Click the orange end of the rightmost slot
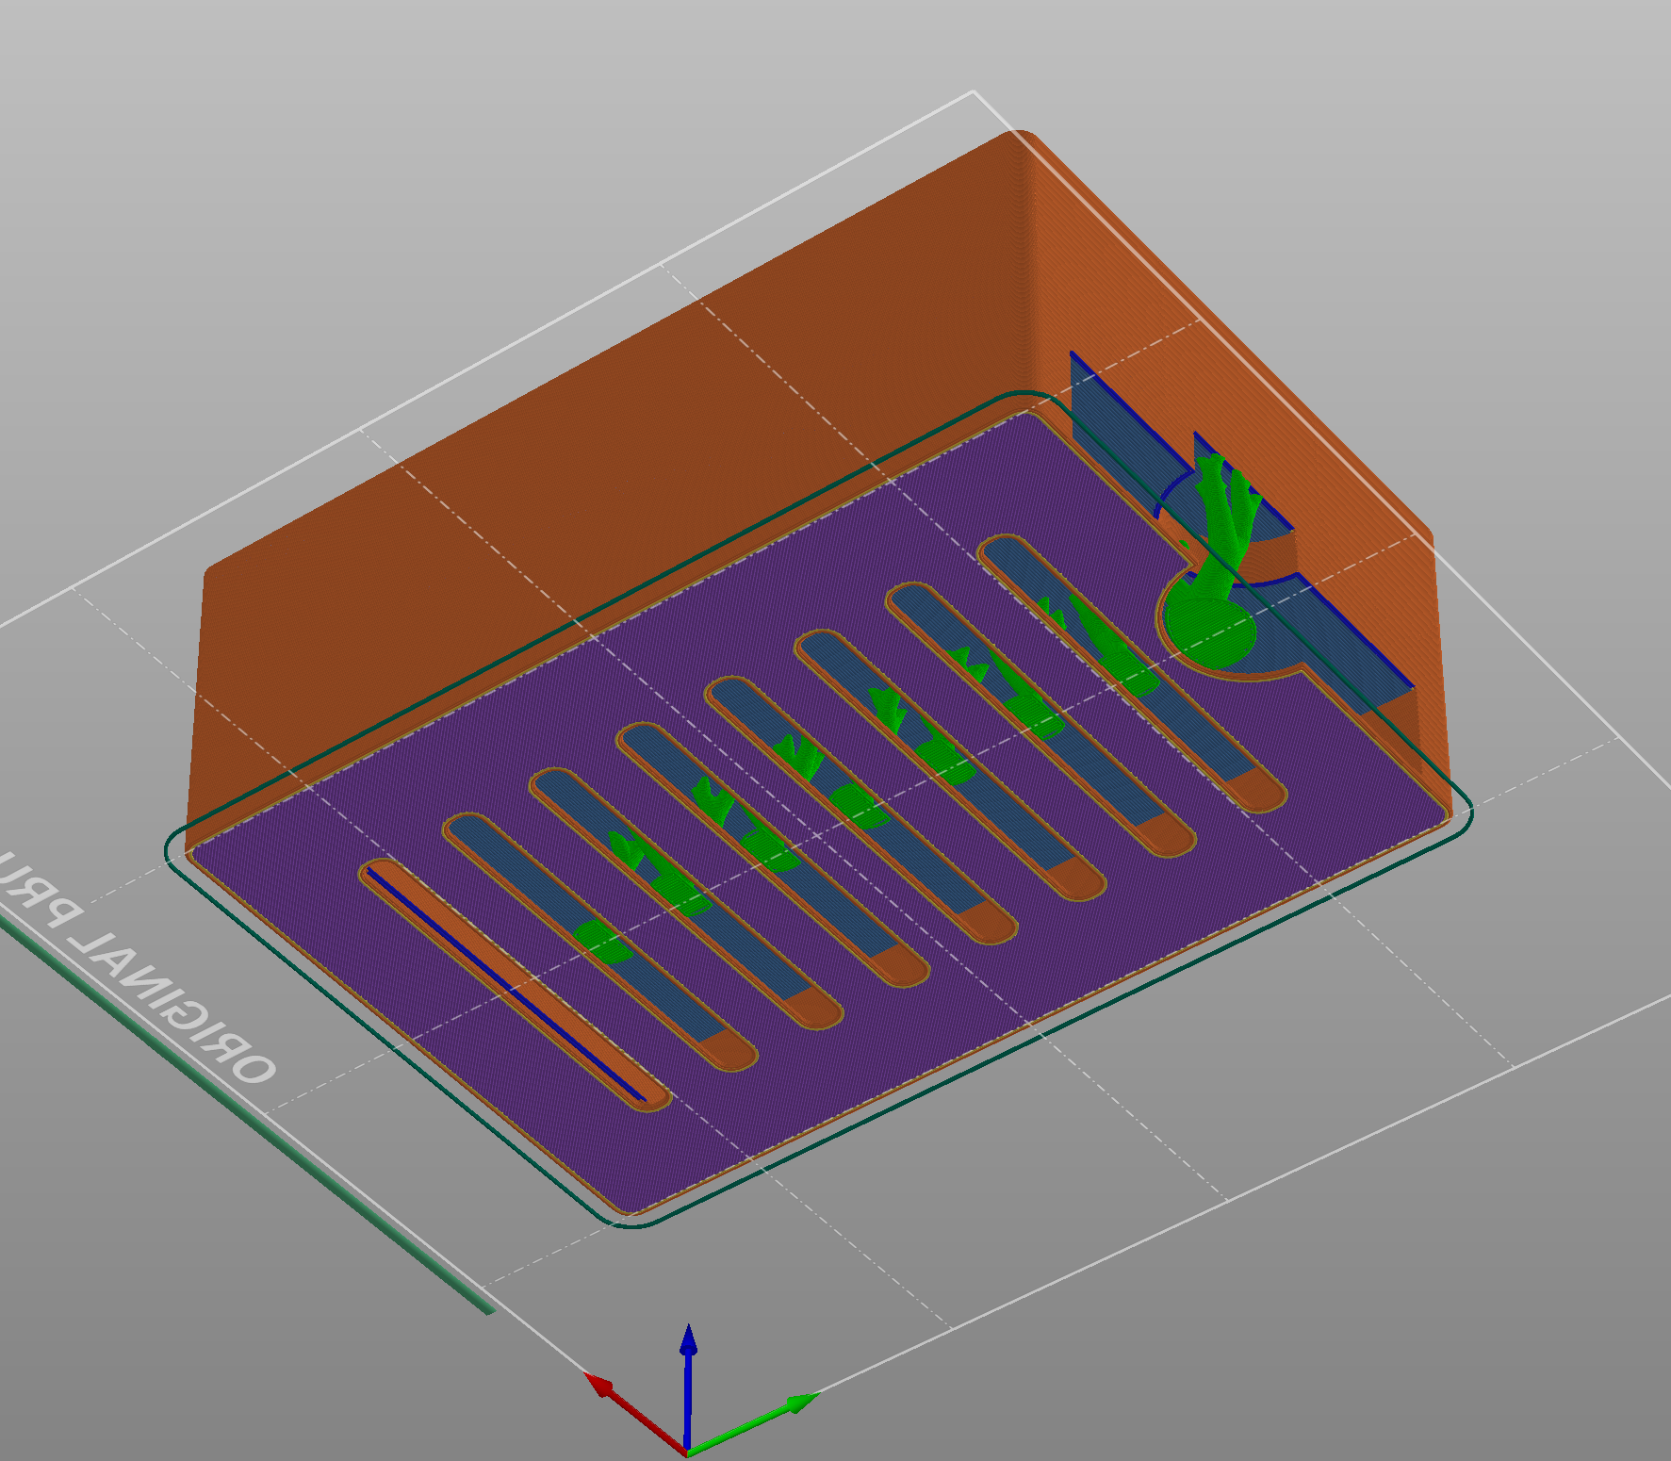The width and height of the screenshot is (1671, 1461). tap(1256, 790)
